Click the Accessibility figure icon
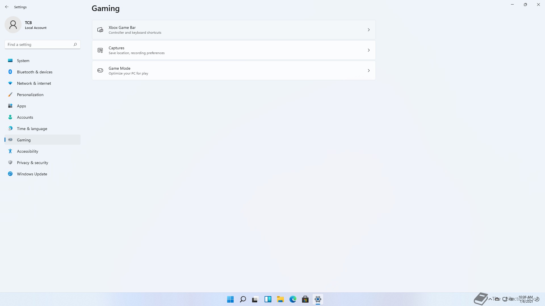Screen dimensions: 545x306 point(10,151)
